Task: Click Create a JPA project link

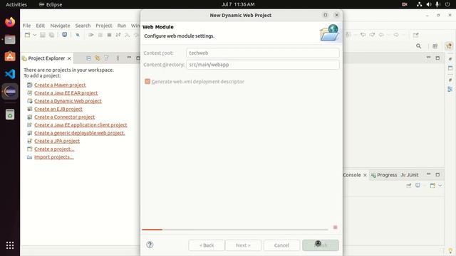Action: point(57,141)
